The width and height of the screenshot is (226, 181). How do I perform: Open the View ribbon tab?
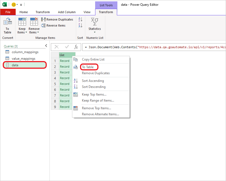[87, 12]
